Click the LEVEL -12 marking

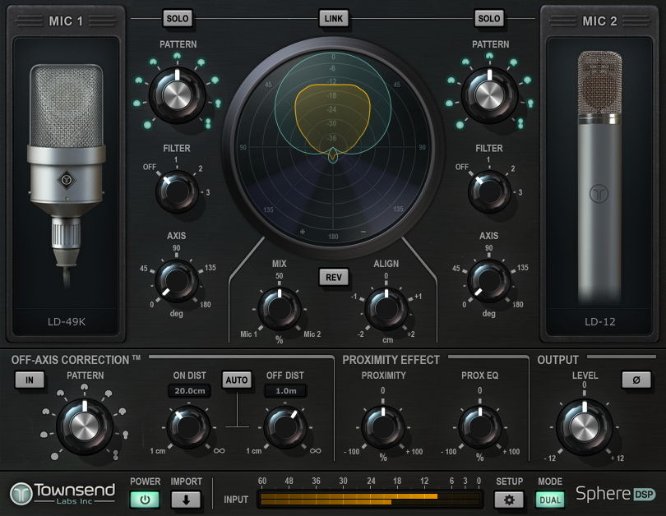point(549,458)
